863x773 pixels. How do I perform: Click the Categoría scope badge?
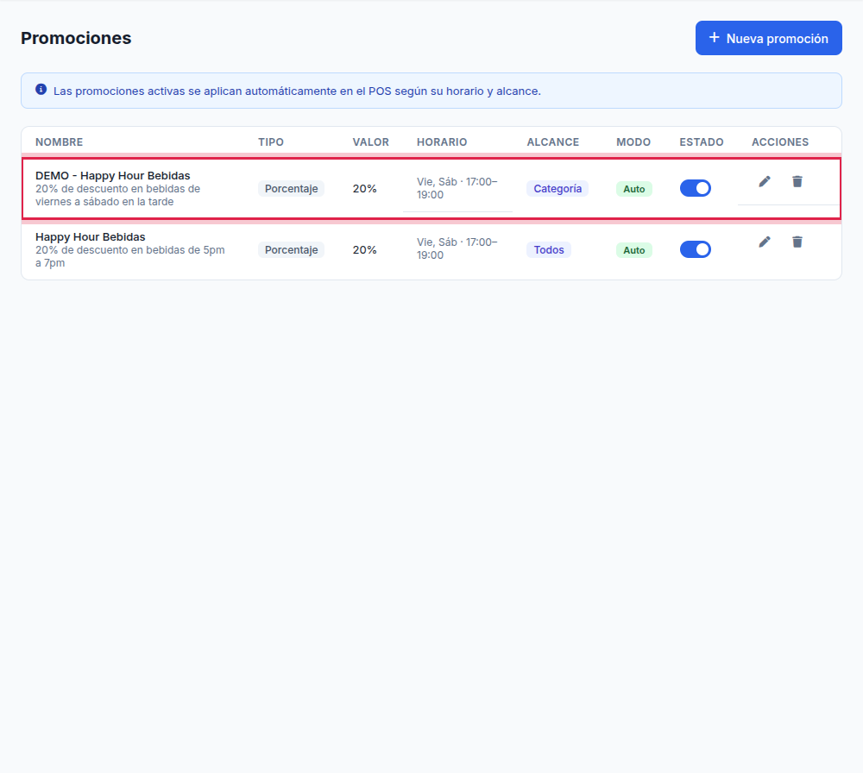pyautogui.click(x=557, y=189)
